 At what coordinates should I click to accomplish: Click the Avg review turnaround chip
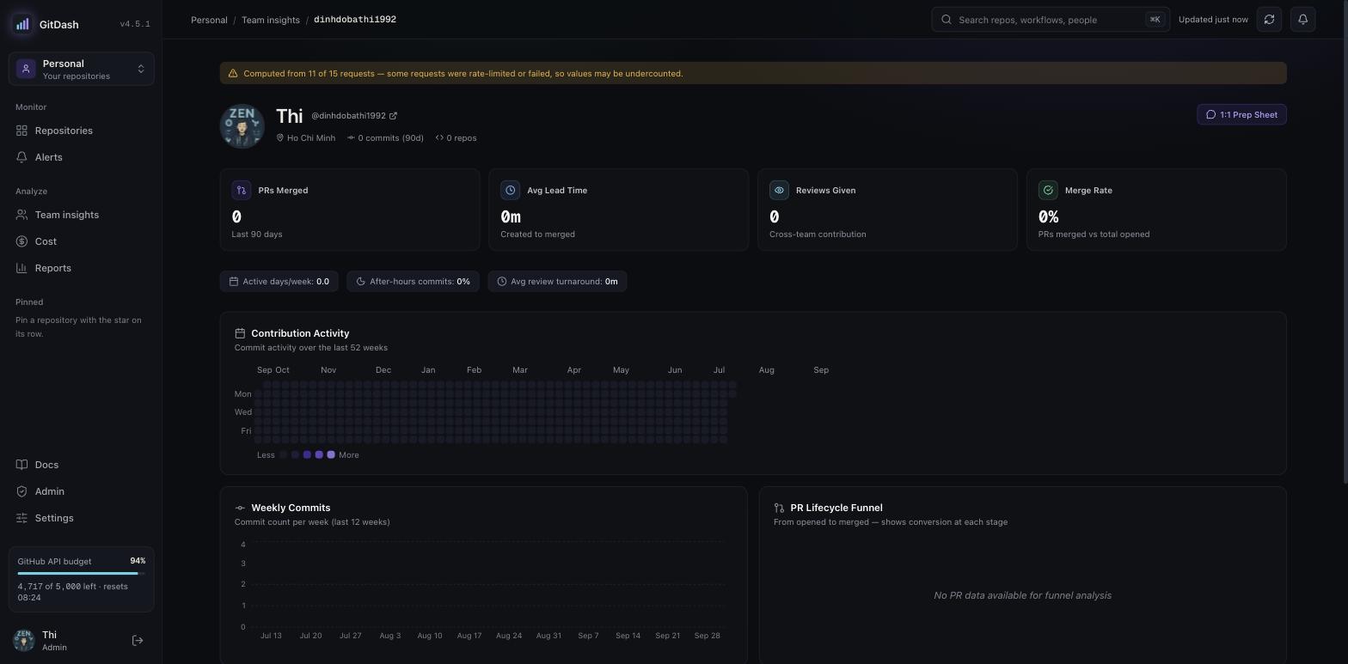point(557,282)
